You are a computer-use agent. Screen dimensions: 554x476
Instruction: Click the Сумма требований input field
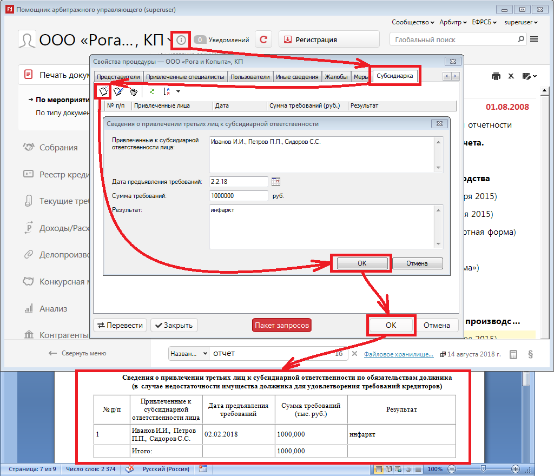point(239,196)
